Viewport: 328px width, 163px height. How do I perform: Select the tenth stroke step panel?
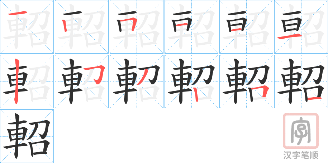(191, 81)
